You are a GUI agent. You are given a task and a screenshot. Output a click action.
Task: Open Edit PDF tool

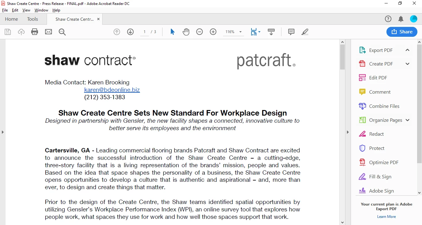coord(378,78)
